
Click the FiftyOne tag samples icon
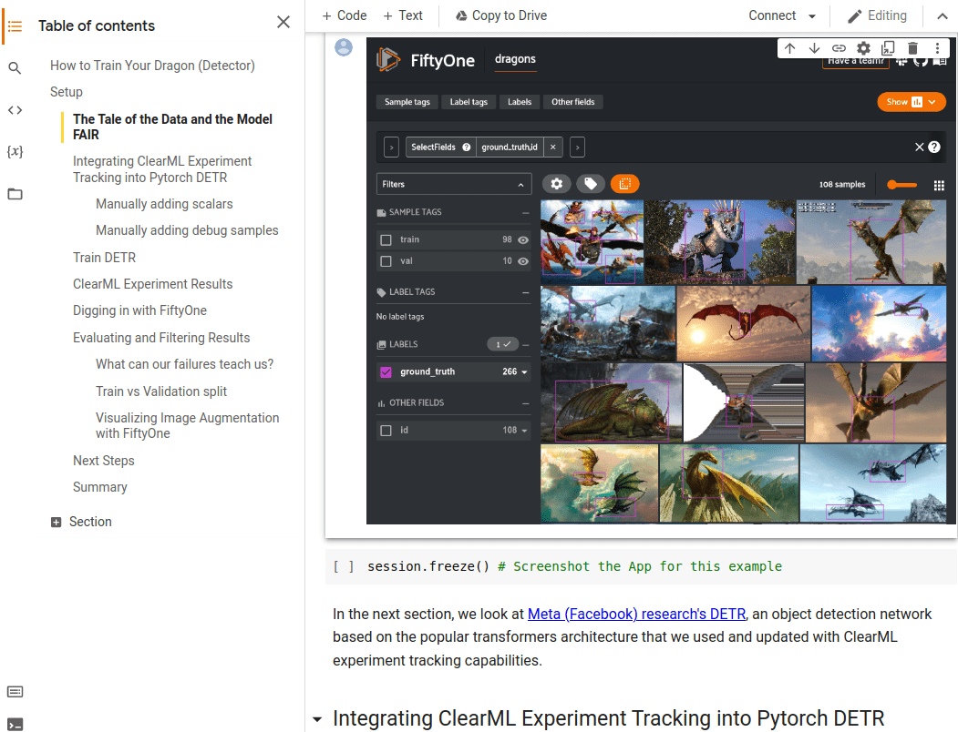click(x=591, y=184)
